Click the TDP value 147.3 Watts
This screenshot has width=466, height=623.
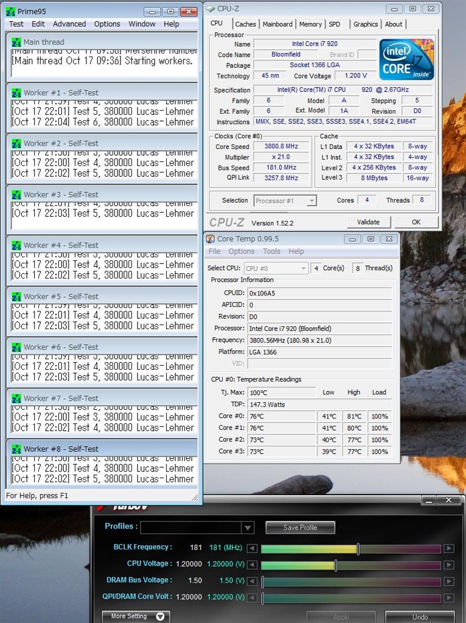[319, 405]
